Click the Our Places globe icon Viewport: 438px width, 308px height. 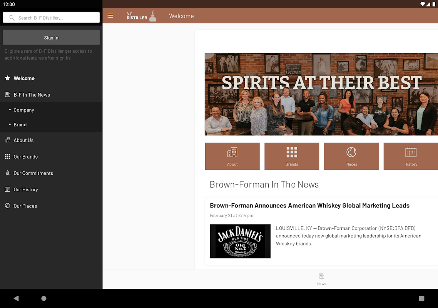(x=8, y=206)
